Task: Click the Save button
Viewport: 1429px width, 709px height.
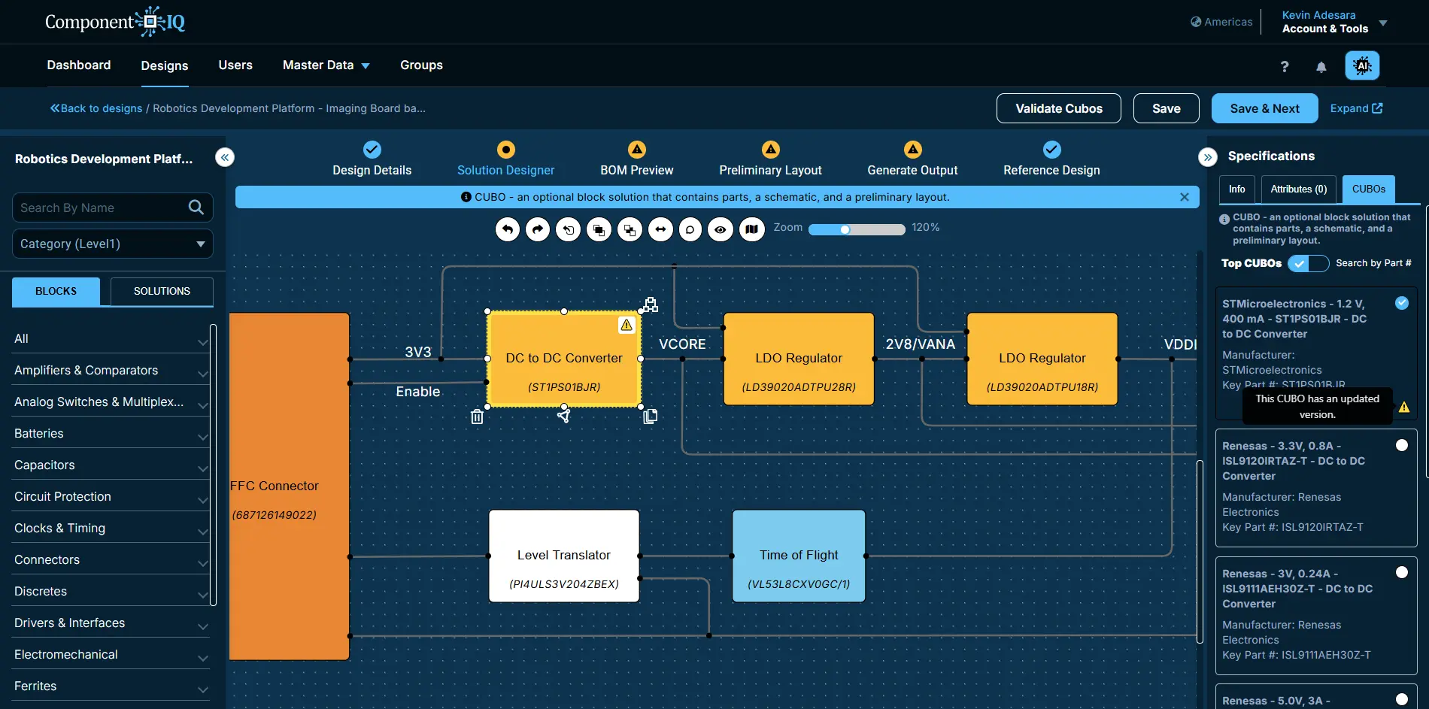Action: [1167, 108]
